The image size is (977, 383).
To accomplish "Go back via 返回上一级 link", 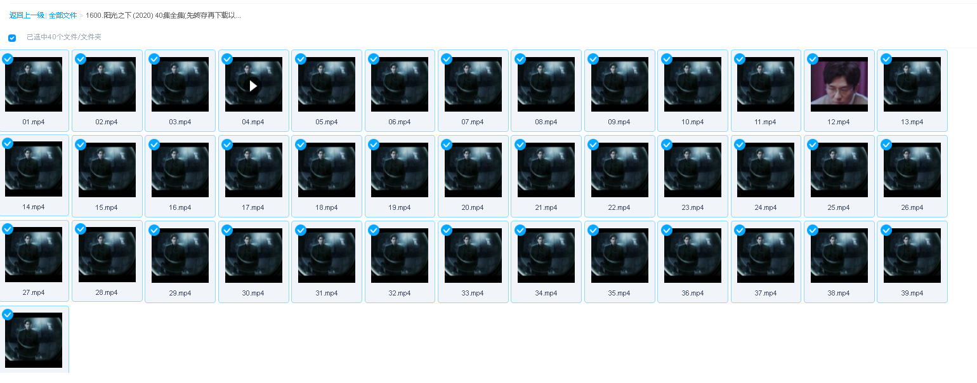I will coord(27,15).
